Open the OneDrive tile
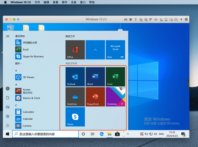This screenshot has width=198, height=147. (75, 97)
